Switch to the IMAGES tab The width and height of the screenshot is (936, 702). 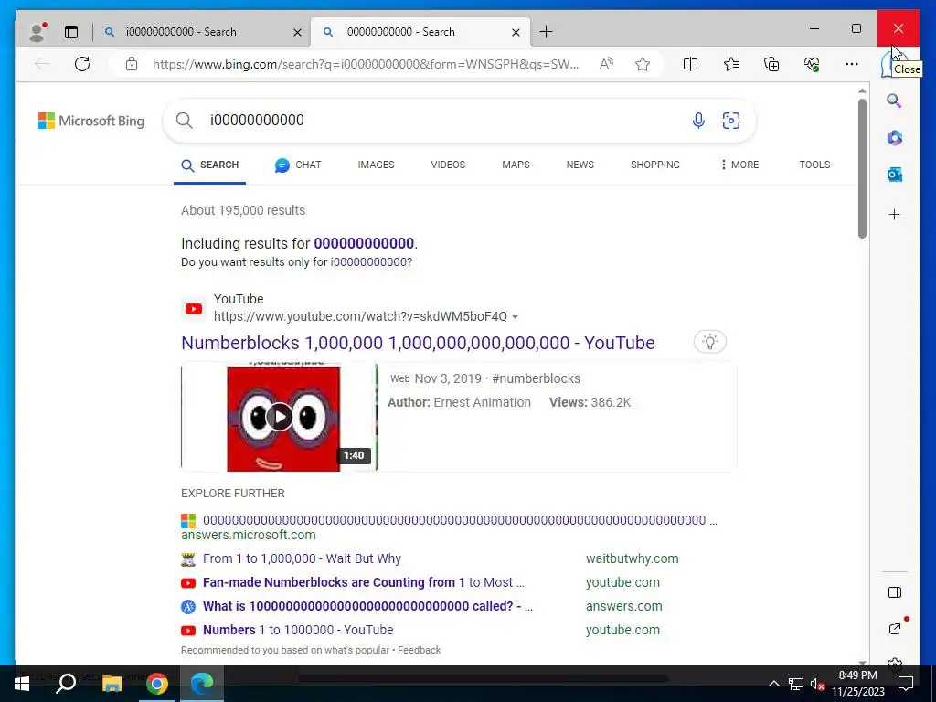click(x=376, y=165)
